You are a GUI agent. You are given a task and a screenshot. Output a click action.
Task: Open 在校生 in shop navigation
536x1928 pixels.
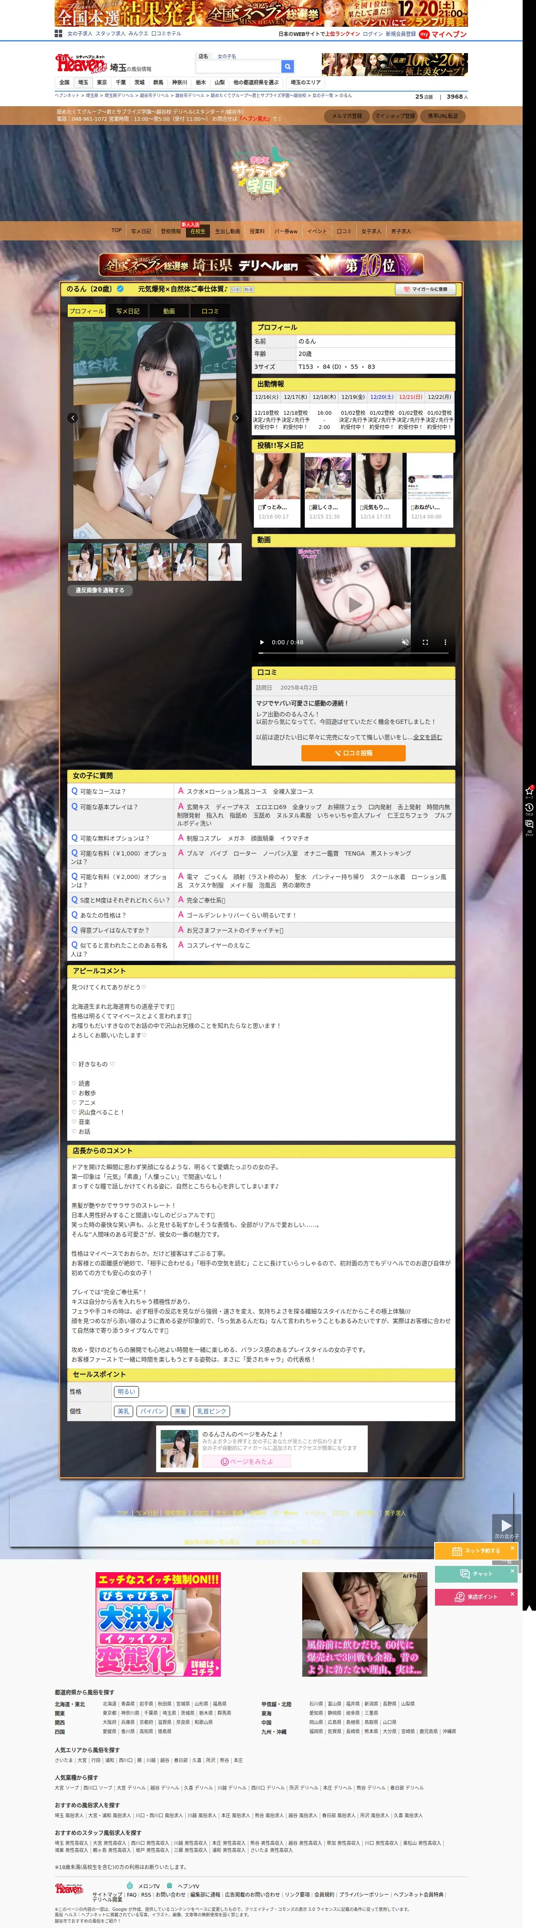(x=197, y=231)
